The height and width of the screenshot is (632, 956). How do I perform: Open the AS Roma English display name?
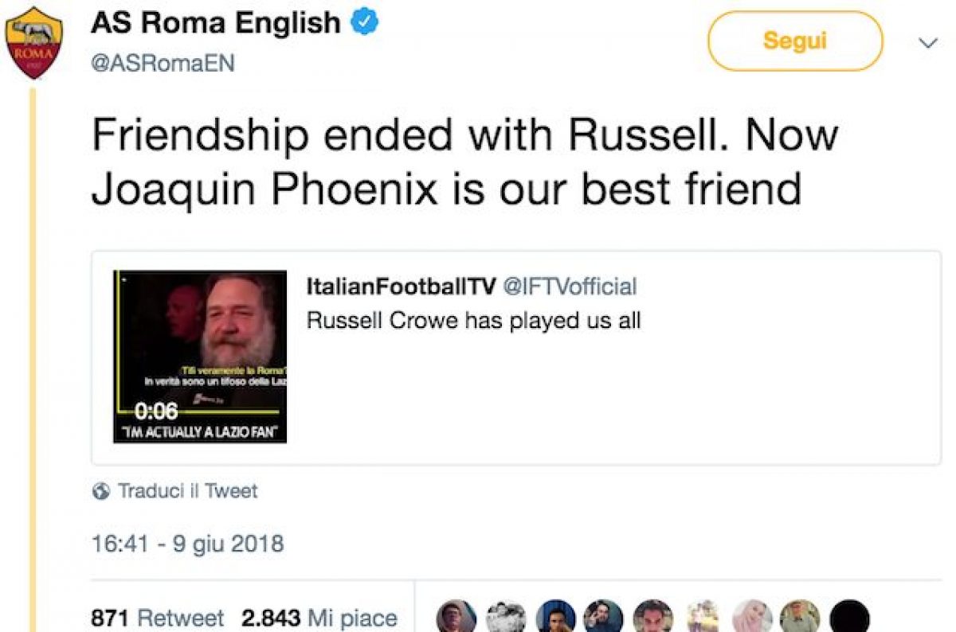click(216, 23)
